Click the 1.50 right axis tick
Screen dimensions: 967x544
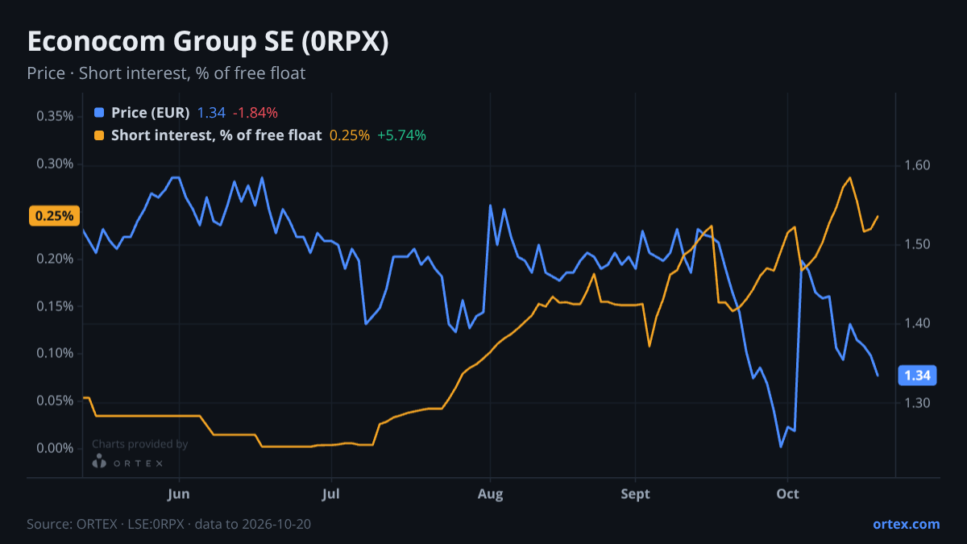(x=917, y=244)
